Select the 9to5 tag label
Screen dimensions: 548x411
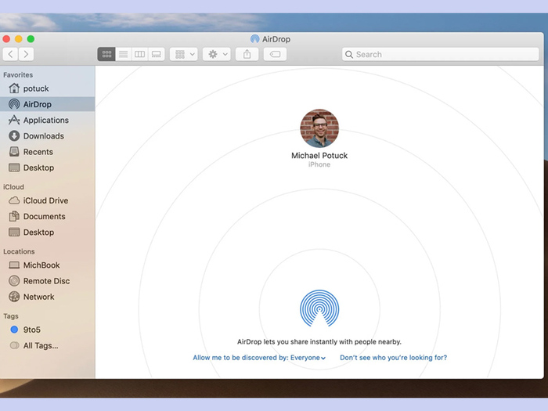click(x=32, y=330)
